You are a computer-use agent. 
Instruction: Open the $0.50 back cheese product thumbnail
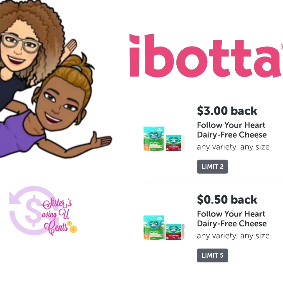164,227
